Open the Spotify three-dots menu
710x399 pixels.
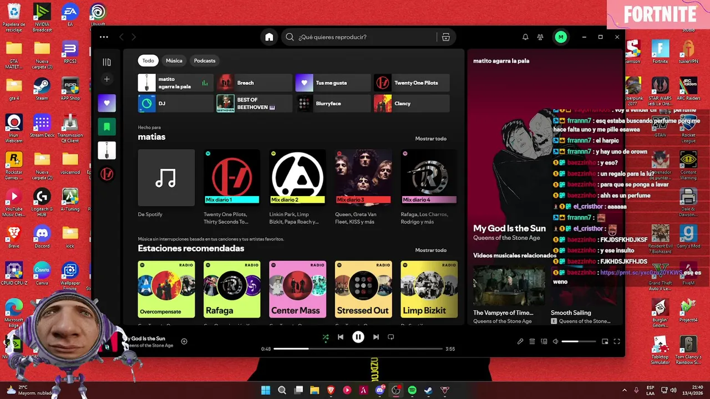(x=104, y=37)
